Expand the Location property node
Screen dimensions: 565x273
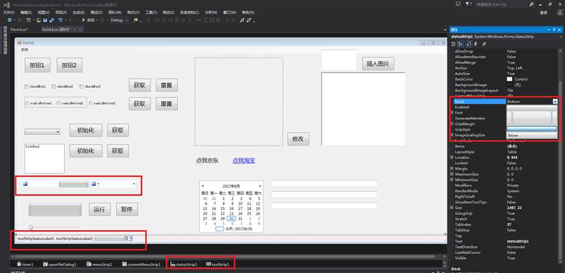(x=452, y=157)
